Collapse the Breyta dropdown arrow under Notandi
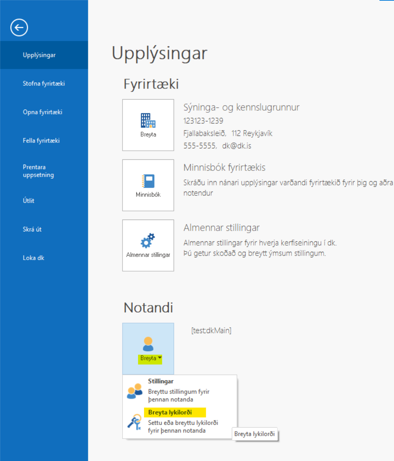394x461 pixels. [160, 358]
